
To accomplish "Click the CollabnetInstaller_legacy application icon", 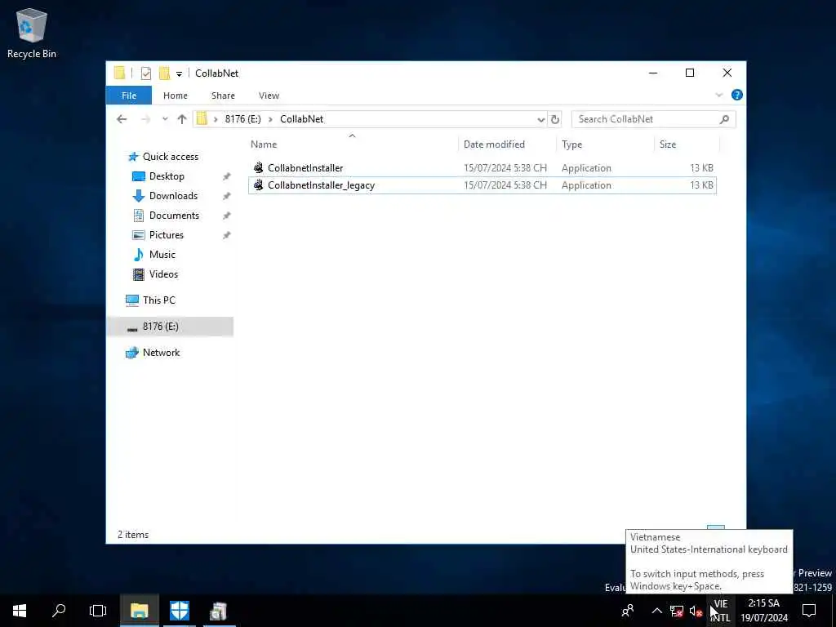I will [259, 185].
